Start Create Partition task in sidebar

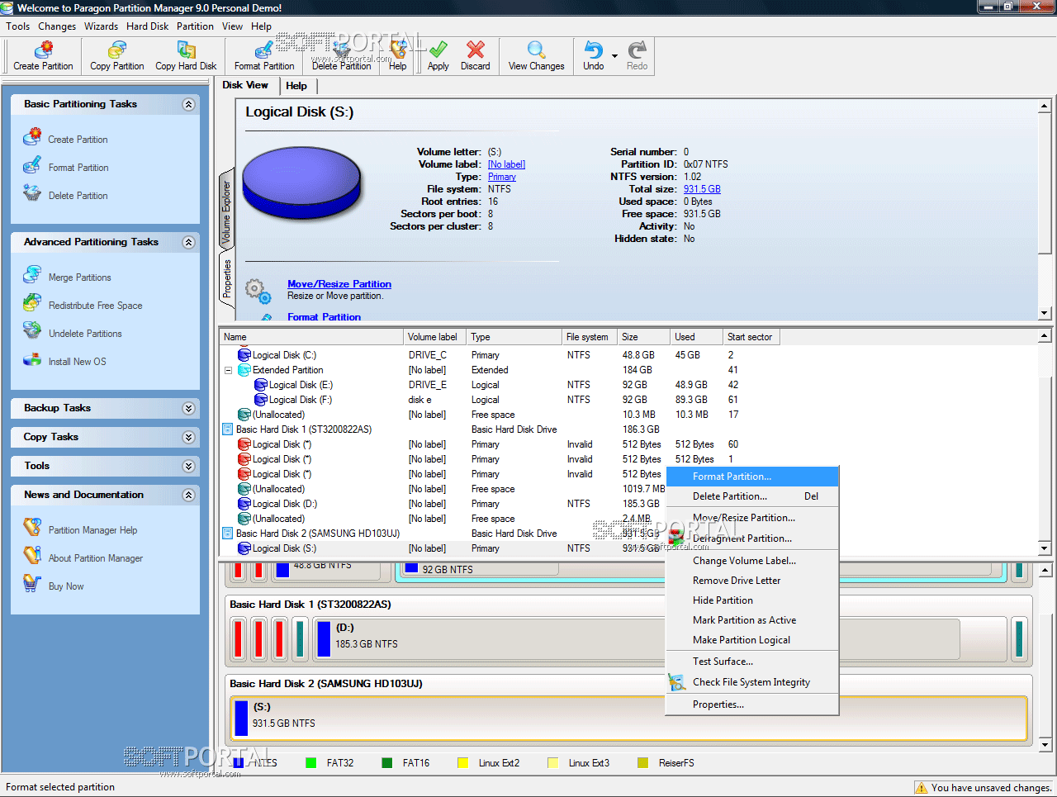tap(78, 140)
